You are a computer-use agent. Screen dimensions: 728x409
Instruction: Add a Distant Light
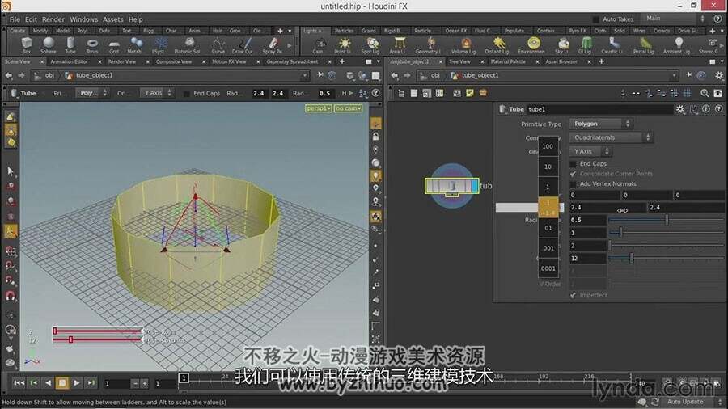coord(497,45)
